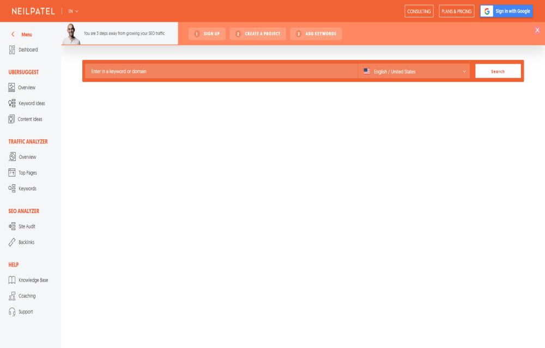Screen dimensions: 545x348
Task: Click the TRAFFIC ANALYZER section heading
Action: 28,141
